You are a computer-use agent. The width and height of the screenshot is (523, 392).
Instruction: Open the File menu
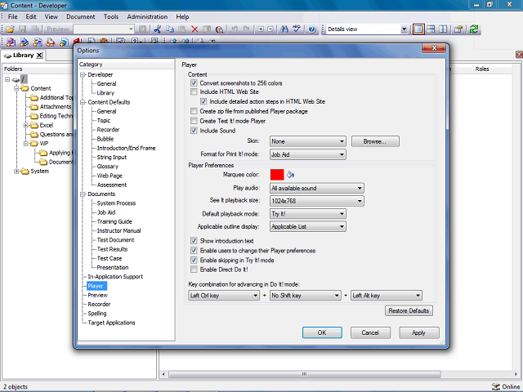13,16
